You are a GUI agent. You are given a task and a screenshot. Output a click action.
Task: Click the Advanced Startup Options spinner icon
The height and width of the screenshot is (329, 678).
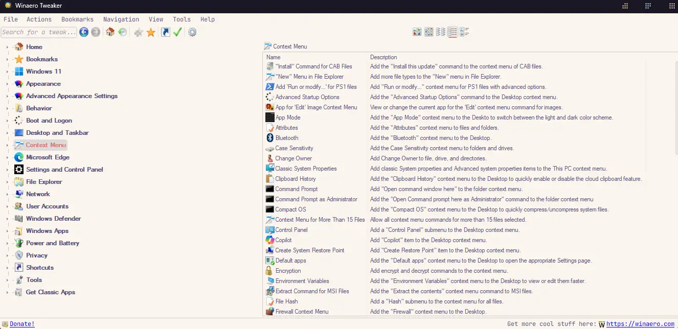point(270,97)
